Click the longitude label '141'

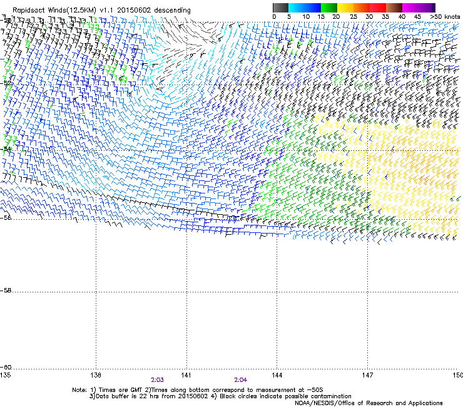[186, 375]
